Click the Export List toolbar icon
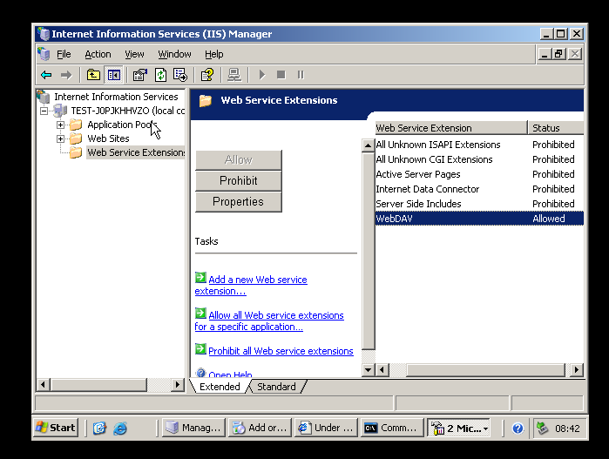 click(180, 75)
